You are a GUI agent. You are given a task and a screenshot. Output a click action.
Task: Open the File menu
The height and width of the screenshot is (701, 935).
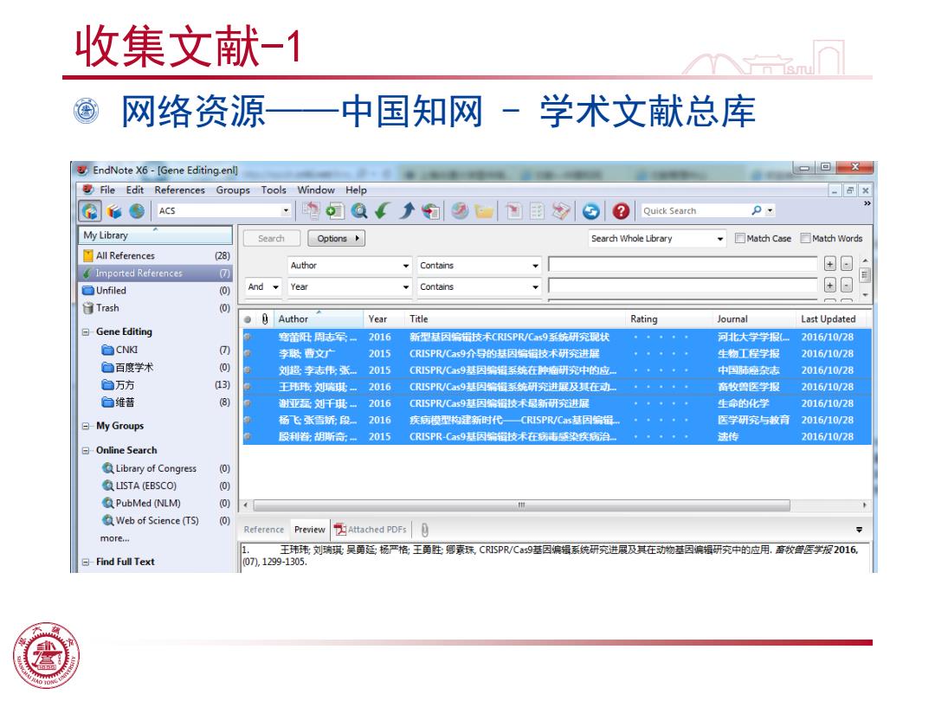point(107,190)
